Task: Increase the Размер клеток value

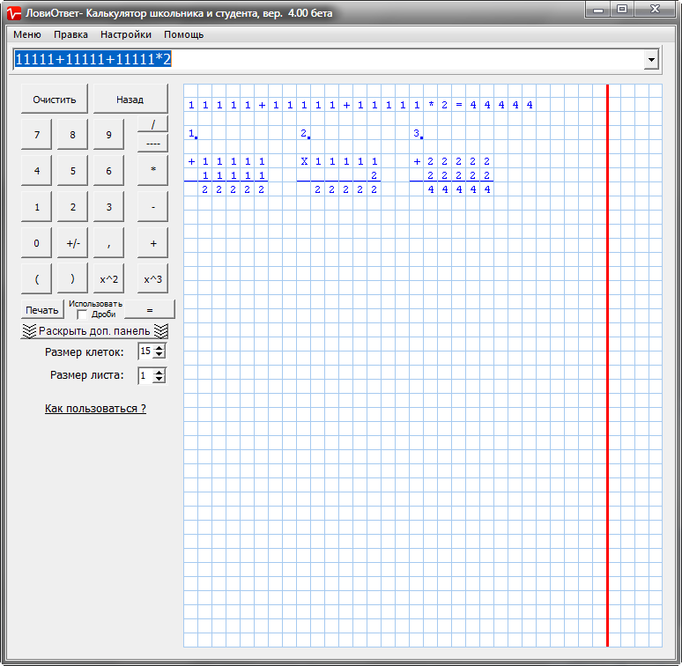Action: click(159, 348)
